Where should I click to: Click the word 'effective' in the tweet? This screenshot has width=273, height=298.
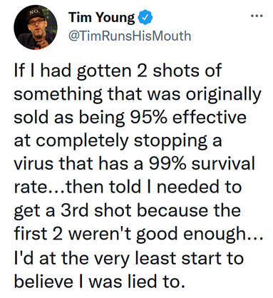point(209,117)
